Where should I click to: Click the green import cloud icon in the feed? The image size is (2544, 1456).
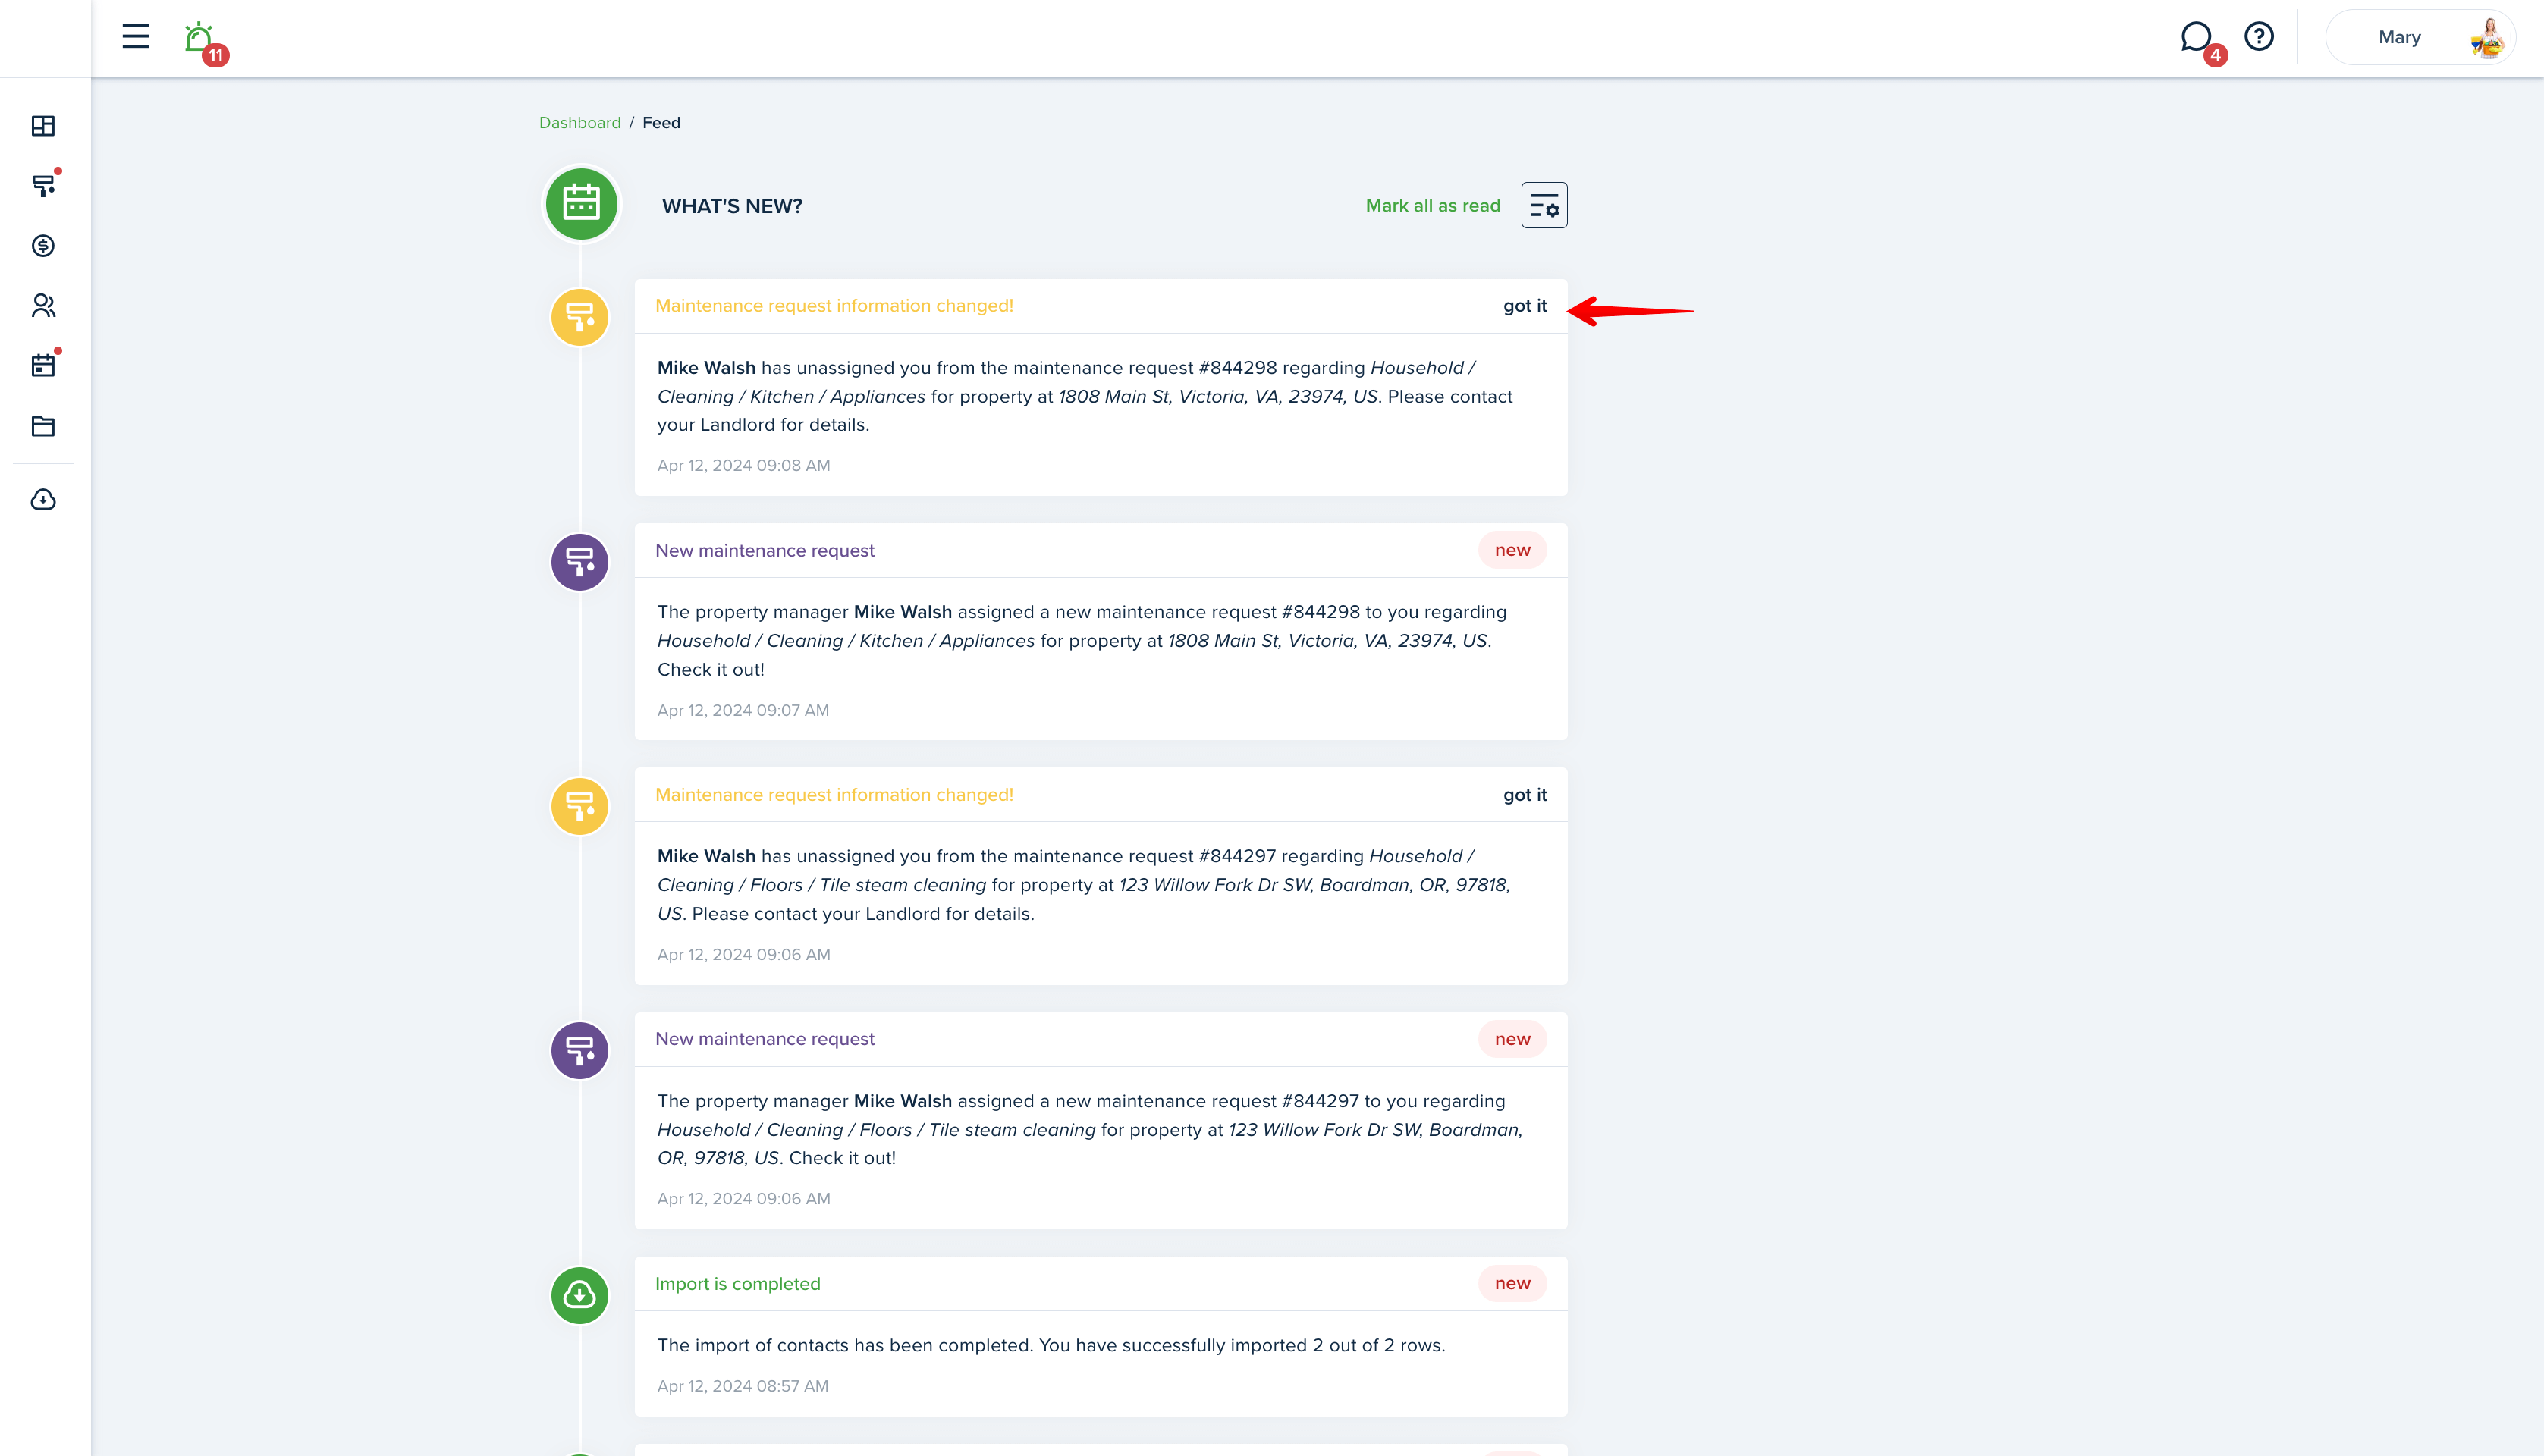tap(580, 1295)
